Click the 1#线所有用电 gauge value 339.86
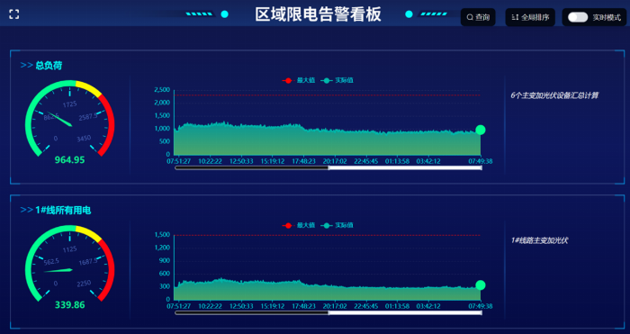The width and height of the screenshot is (630, 334). point(70,305)
